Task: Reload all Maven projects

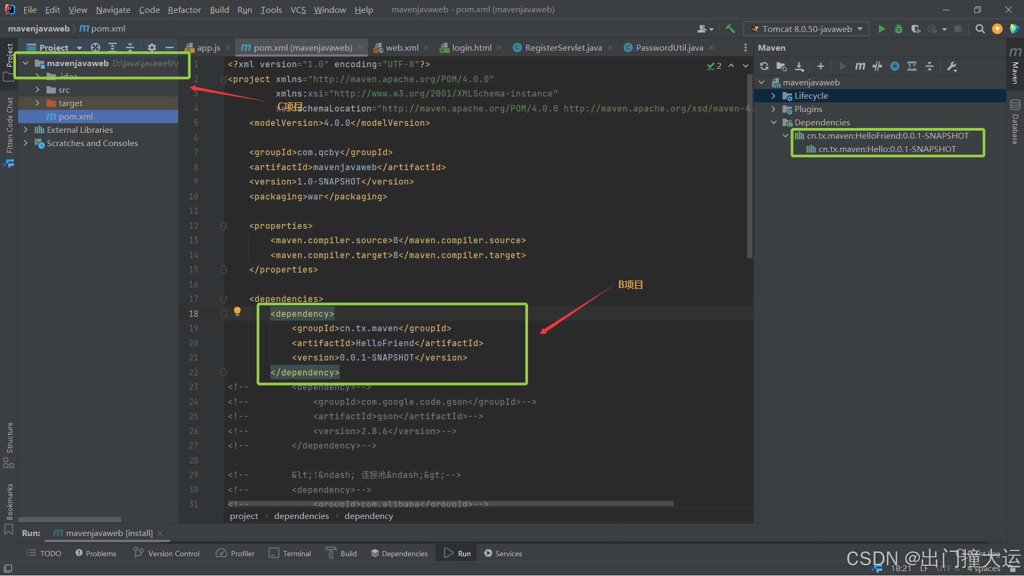Action: click(764, 66)
